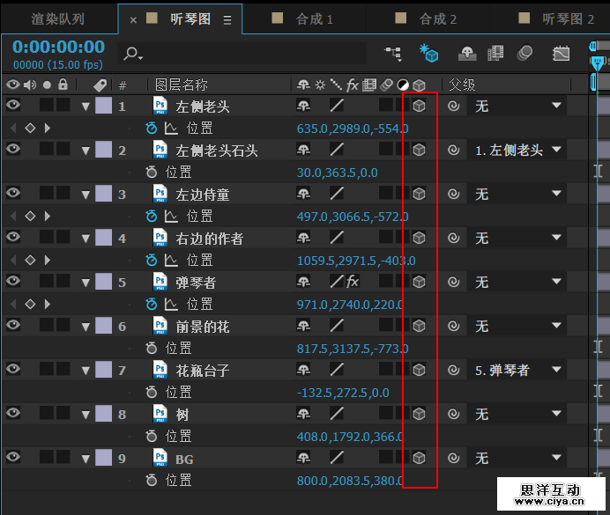Hide the 左侧老头 layer with eye icon

click(x=13, y=106)
